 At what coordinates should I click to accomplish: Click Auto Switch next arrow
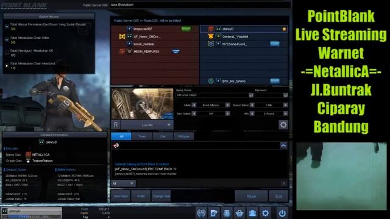[227, 114]
